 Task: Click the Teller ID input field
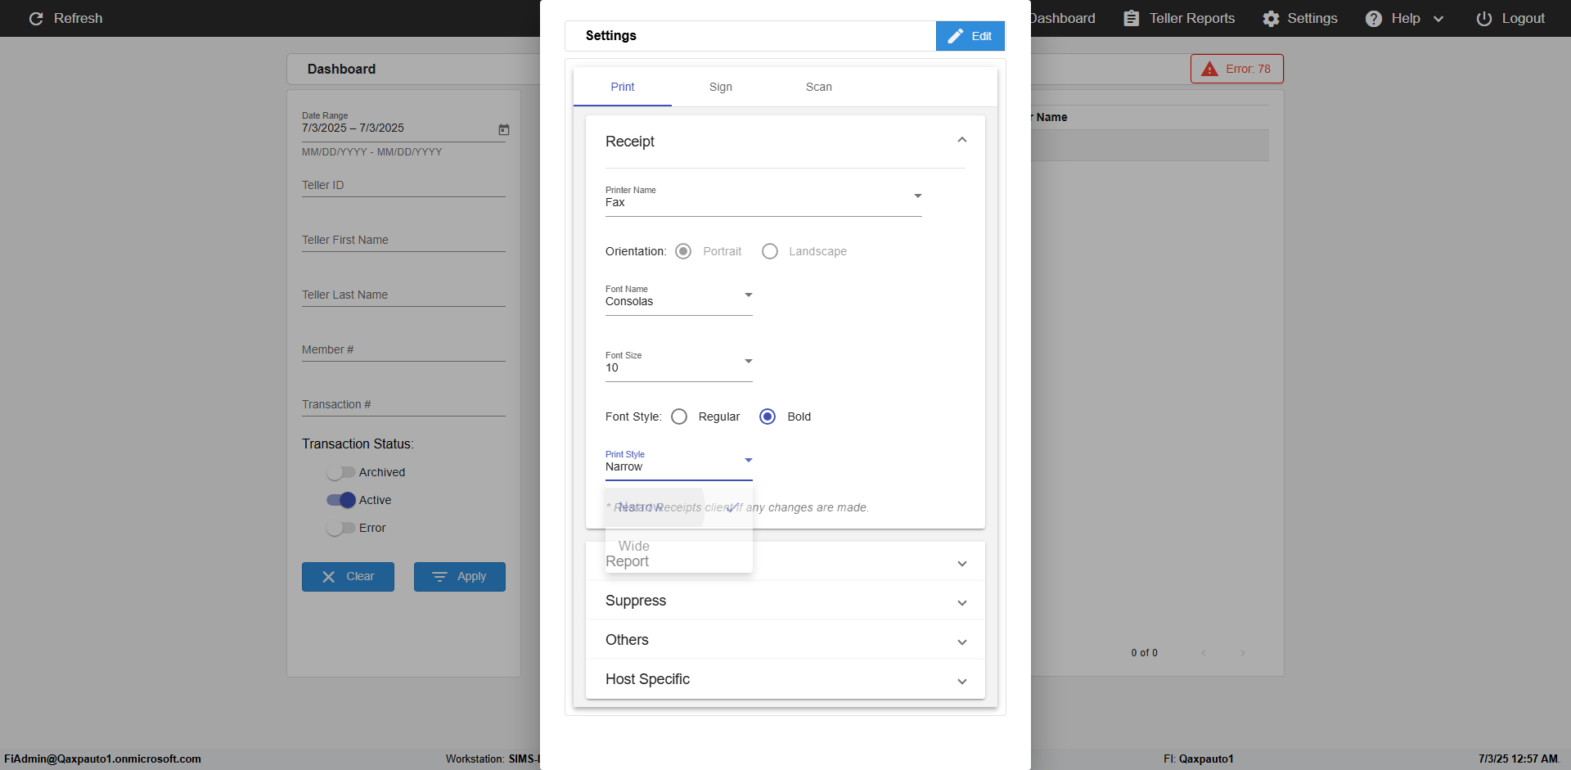pos(403,185)
